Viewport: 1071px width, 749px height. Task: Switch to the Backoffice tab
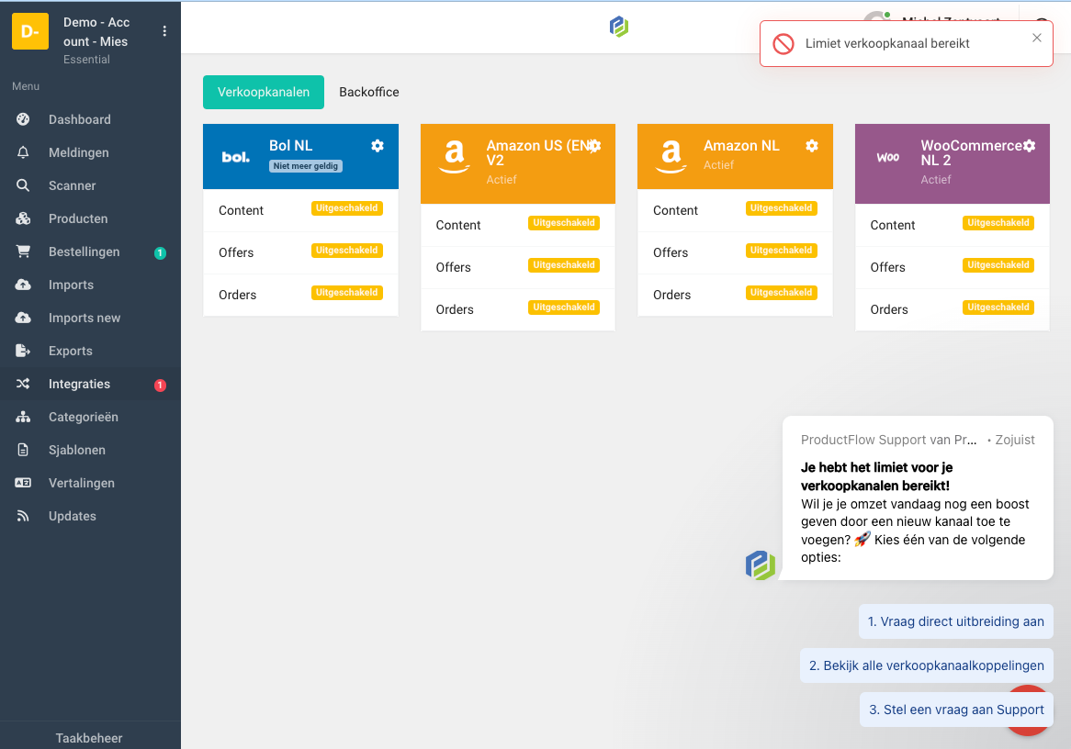(369, 92)
